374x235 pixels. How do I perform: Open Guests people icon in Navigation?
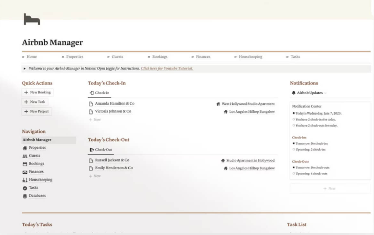[25, 156]
